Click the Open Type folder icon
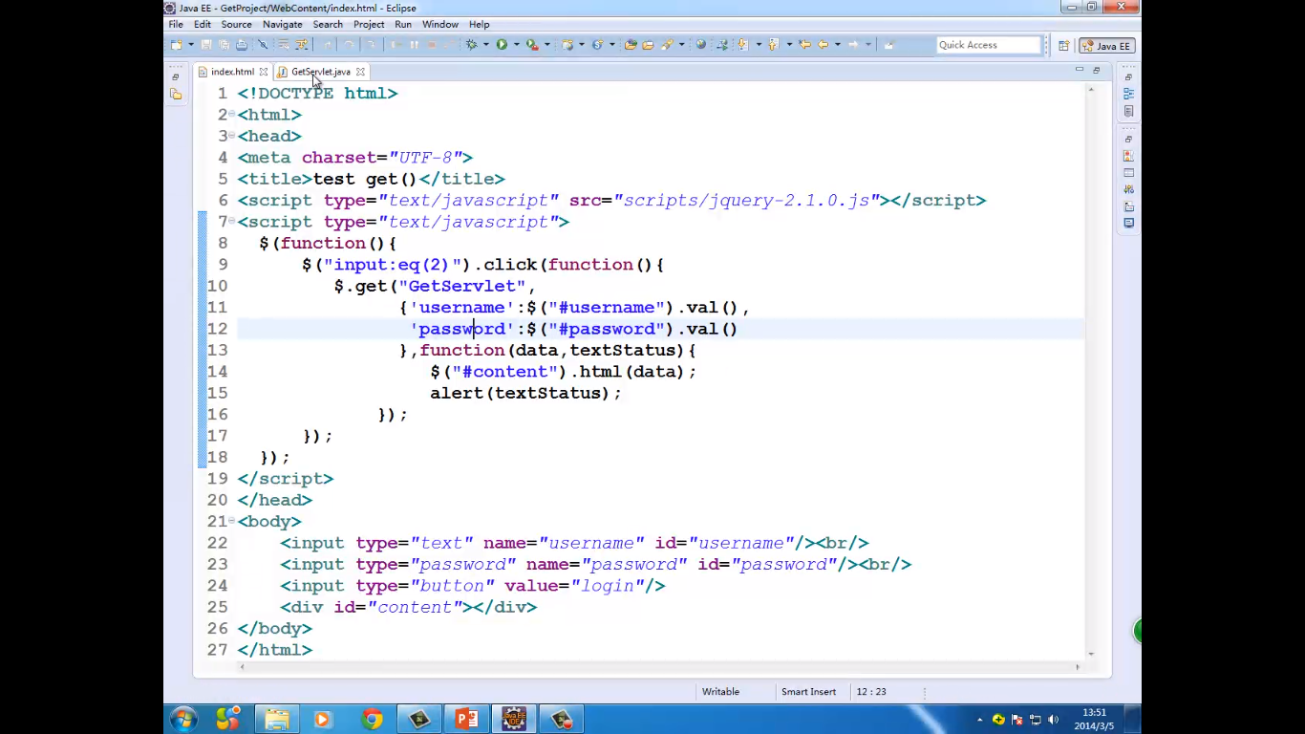The height and width of the screenshot is (734, 1305). [631, 45]
